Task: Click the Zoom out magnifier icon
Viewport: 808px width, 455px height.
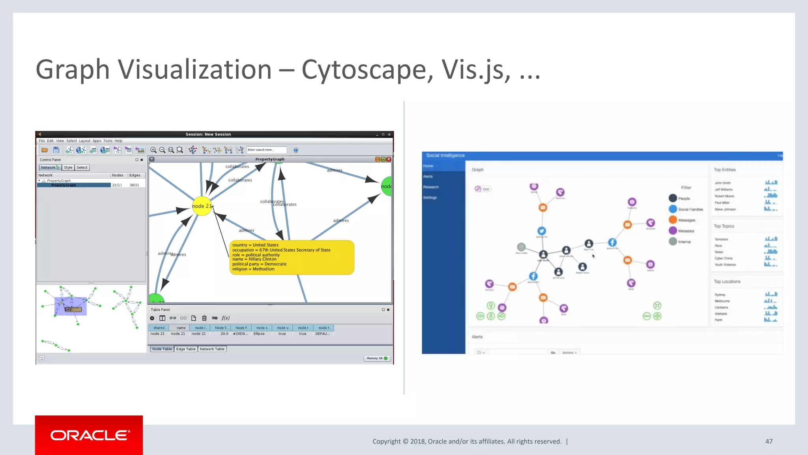Action: tap(162, 150)
